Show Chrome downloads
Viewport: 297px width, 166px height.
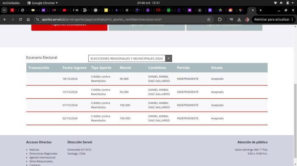coord(239,19)
